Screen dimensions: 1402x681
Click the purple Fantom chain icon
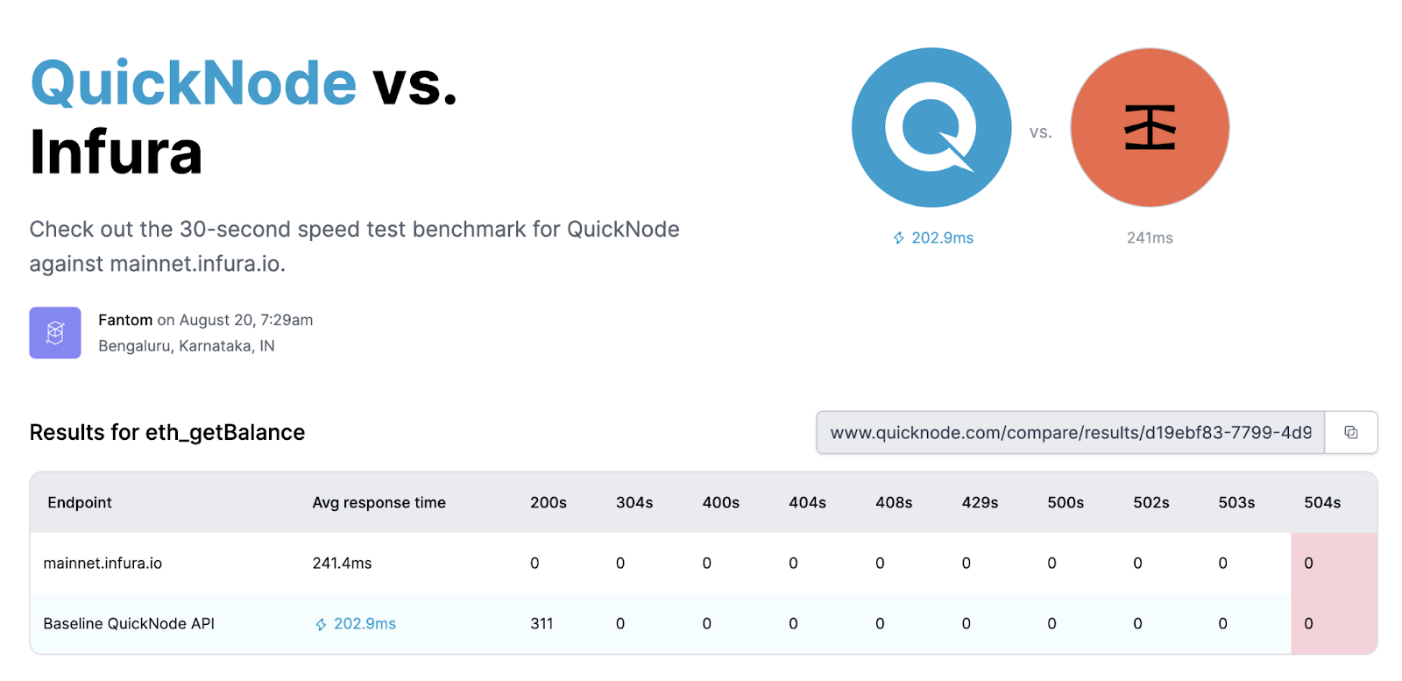click(x=55, y=332)
